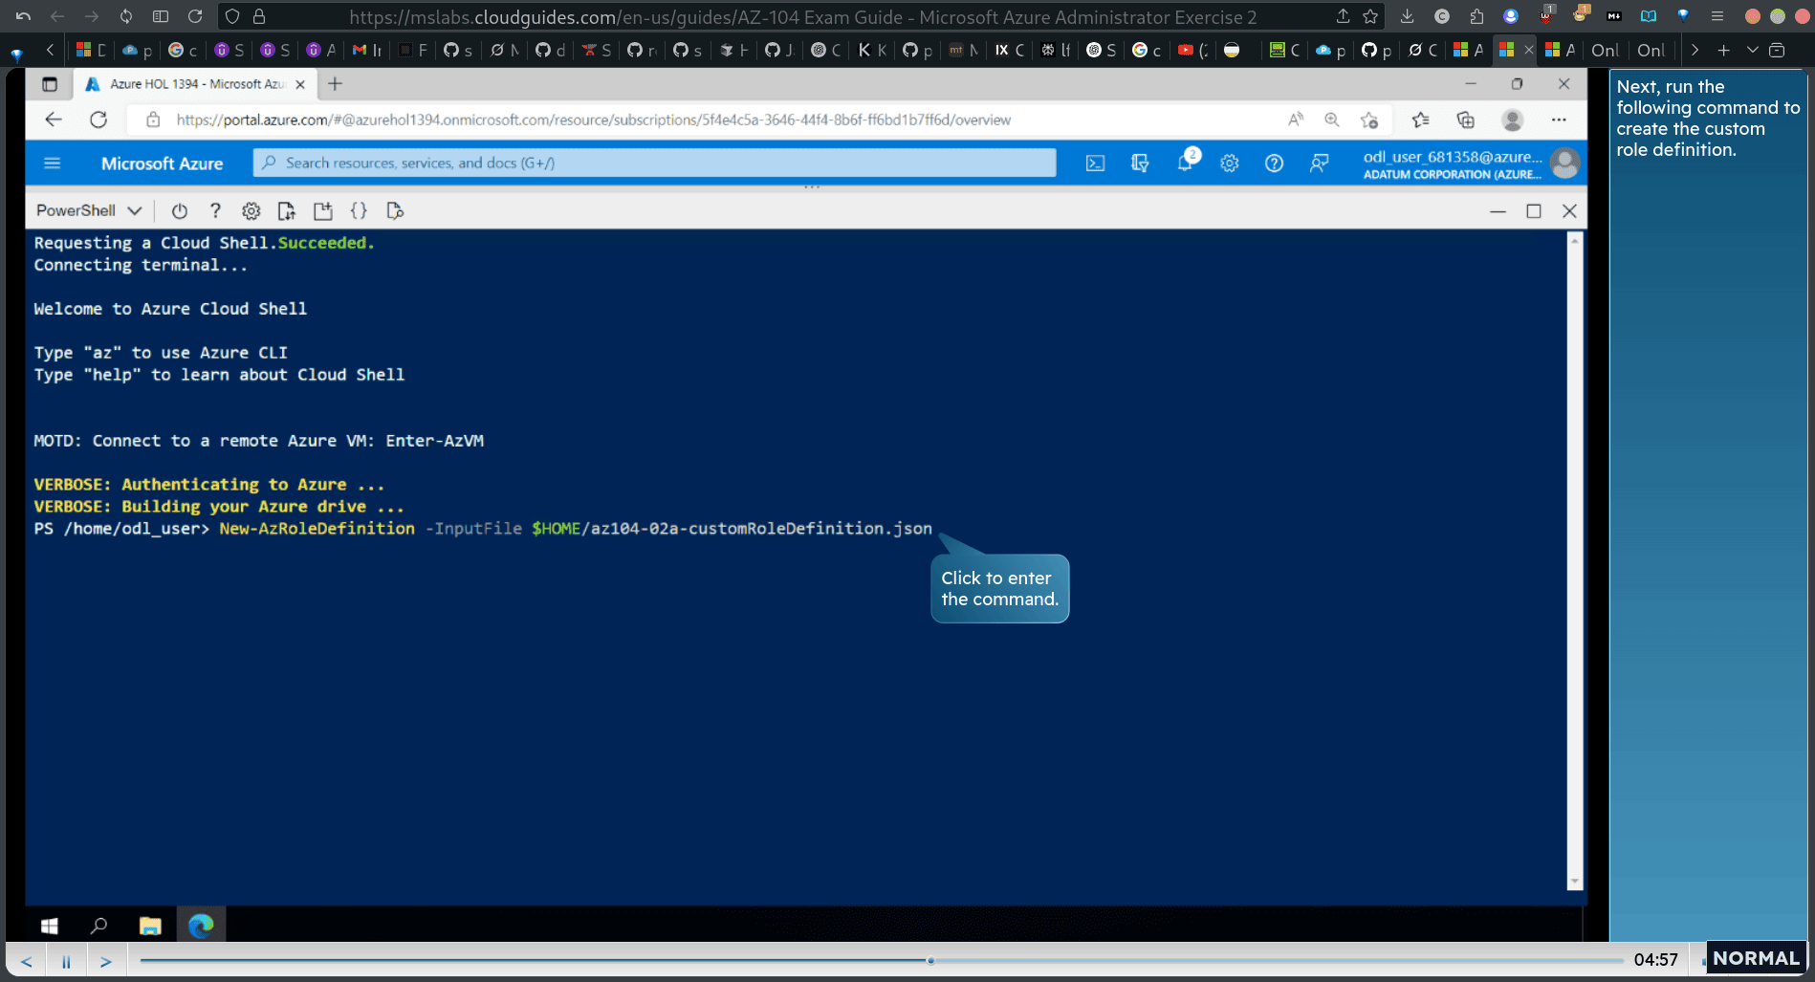
Task: Bookmark page with outer browser star
Action: click(x=1370, y=16)
